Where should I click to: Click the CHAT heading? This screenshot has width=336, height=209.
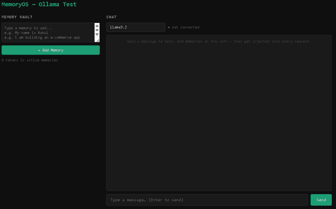[111, 17]
